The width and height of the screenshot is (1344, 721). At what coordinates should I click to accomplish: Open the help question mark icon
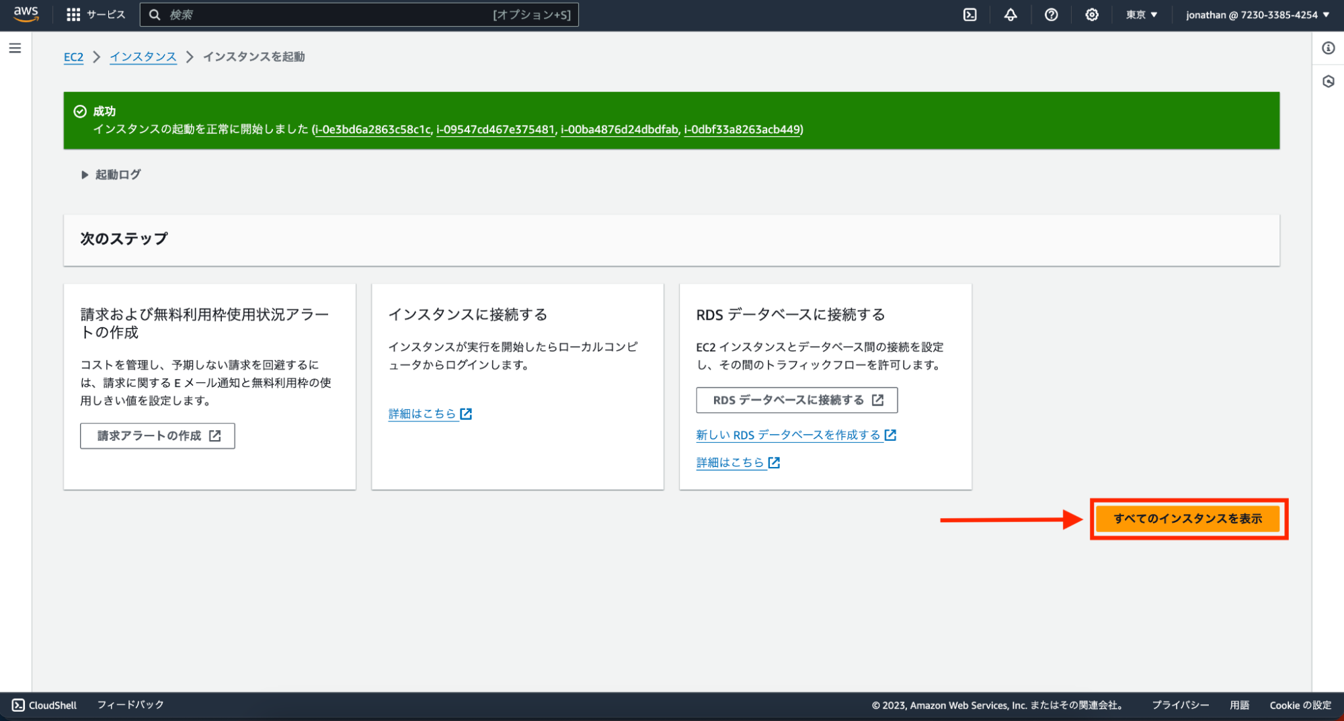pyautogui.click(x=1052, y=15)
